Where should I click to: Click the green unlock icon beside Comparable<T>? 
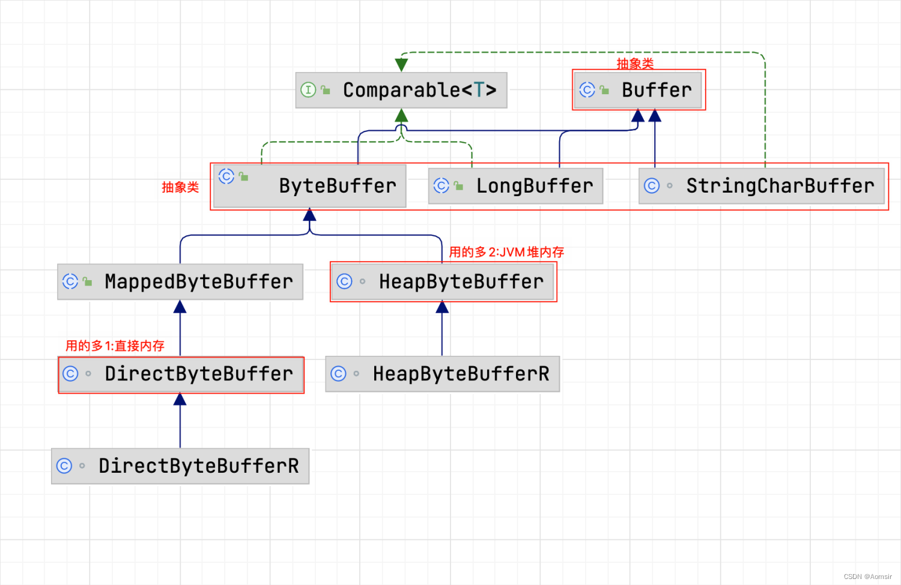[x=326, y=90]
